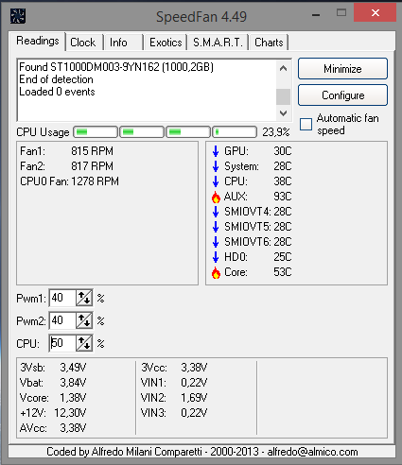This screenshot has height=465, width=402.
Task: Click the GPU temperature down-arrow icon
Action: point(216,151)
